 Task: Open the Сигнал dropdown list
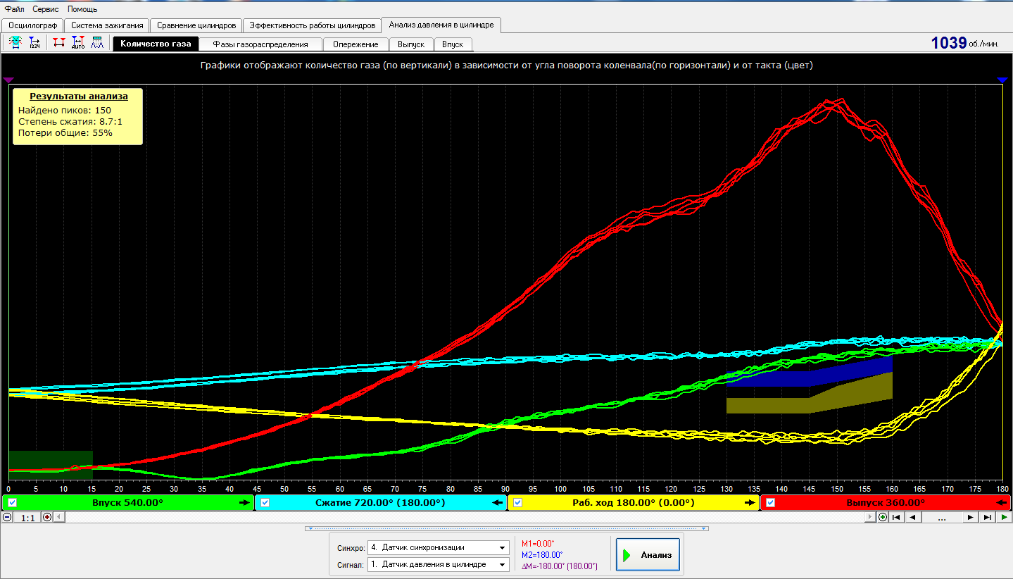coord(502,565)
